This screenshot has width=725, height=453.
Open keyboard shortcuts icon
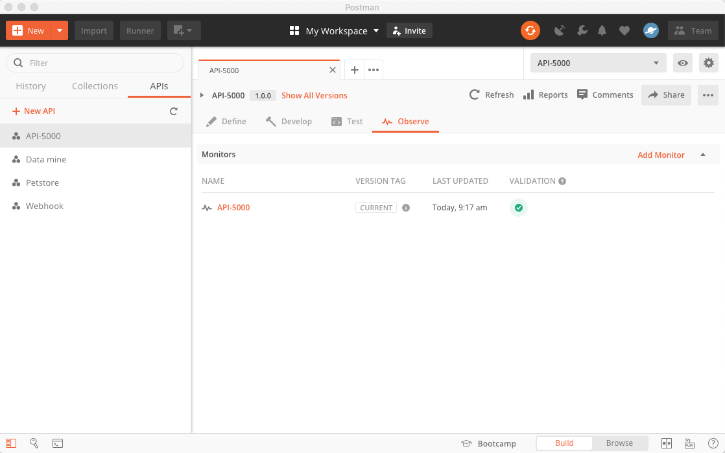click(x=689, y=443)
